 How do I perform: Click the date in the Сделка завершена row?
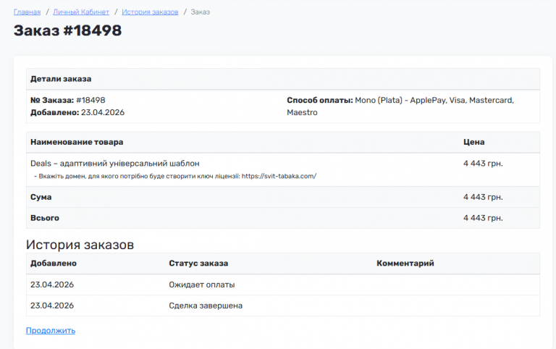[52, 306]
